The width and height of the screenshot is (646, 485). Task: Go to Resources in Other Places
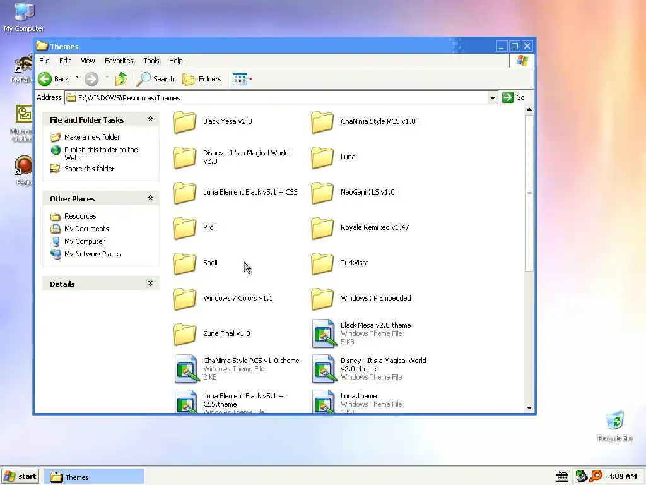click(x=80, y=216)
